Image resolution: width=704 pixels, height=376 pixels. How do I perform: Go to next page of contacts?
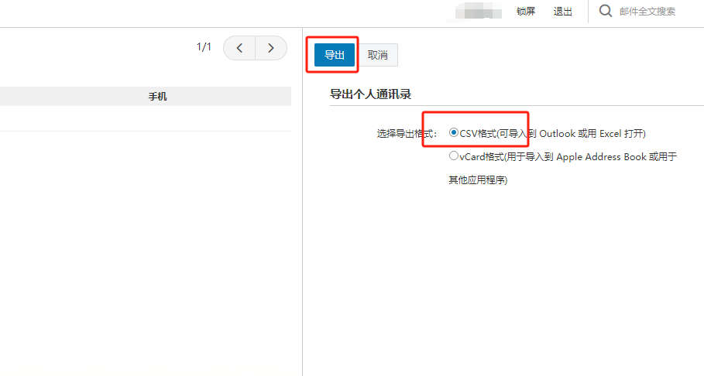270,48
